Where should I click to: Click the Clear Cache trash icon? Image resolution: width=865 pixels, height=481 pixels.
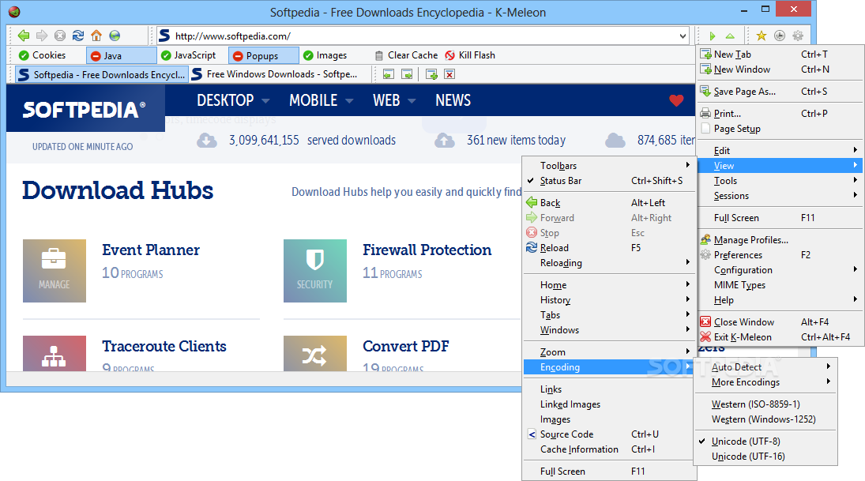[x=378, y=55]
